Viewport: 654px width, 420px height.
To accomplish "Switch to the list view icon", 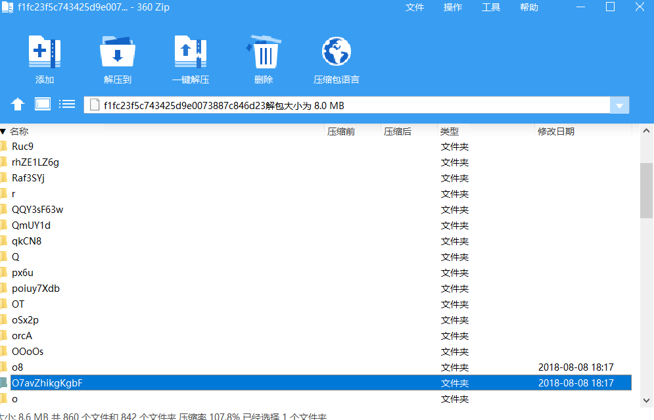I will tap(67, 104).
